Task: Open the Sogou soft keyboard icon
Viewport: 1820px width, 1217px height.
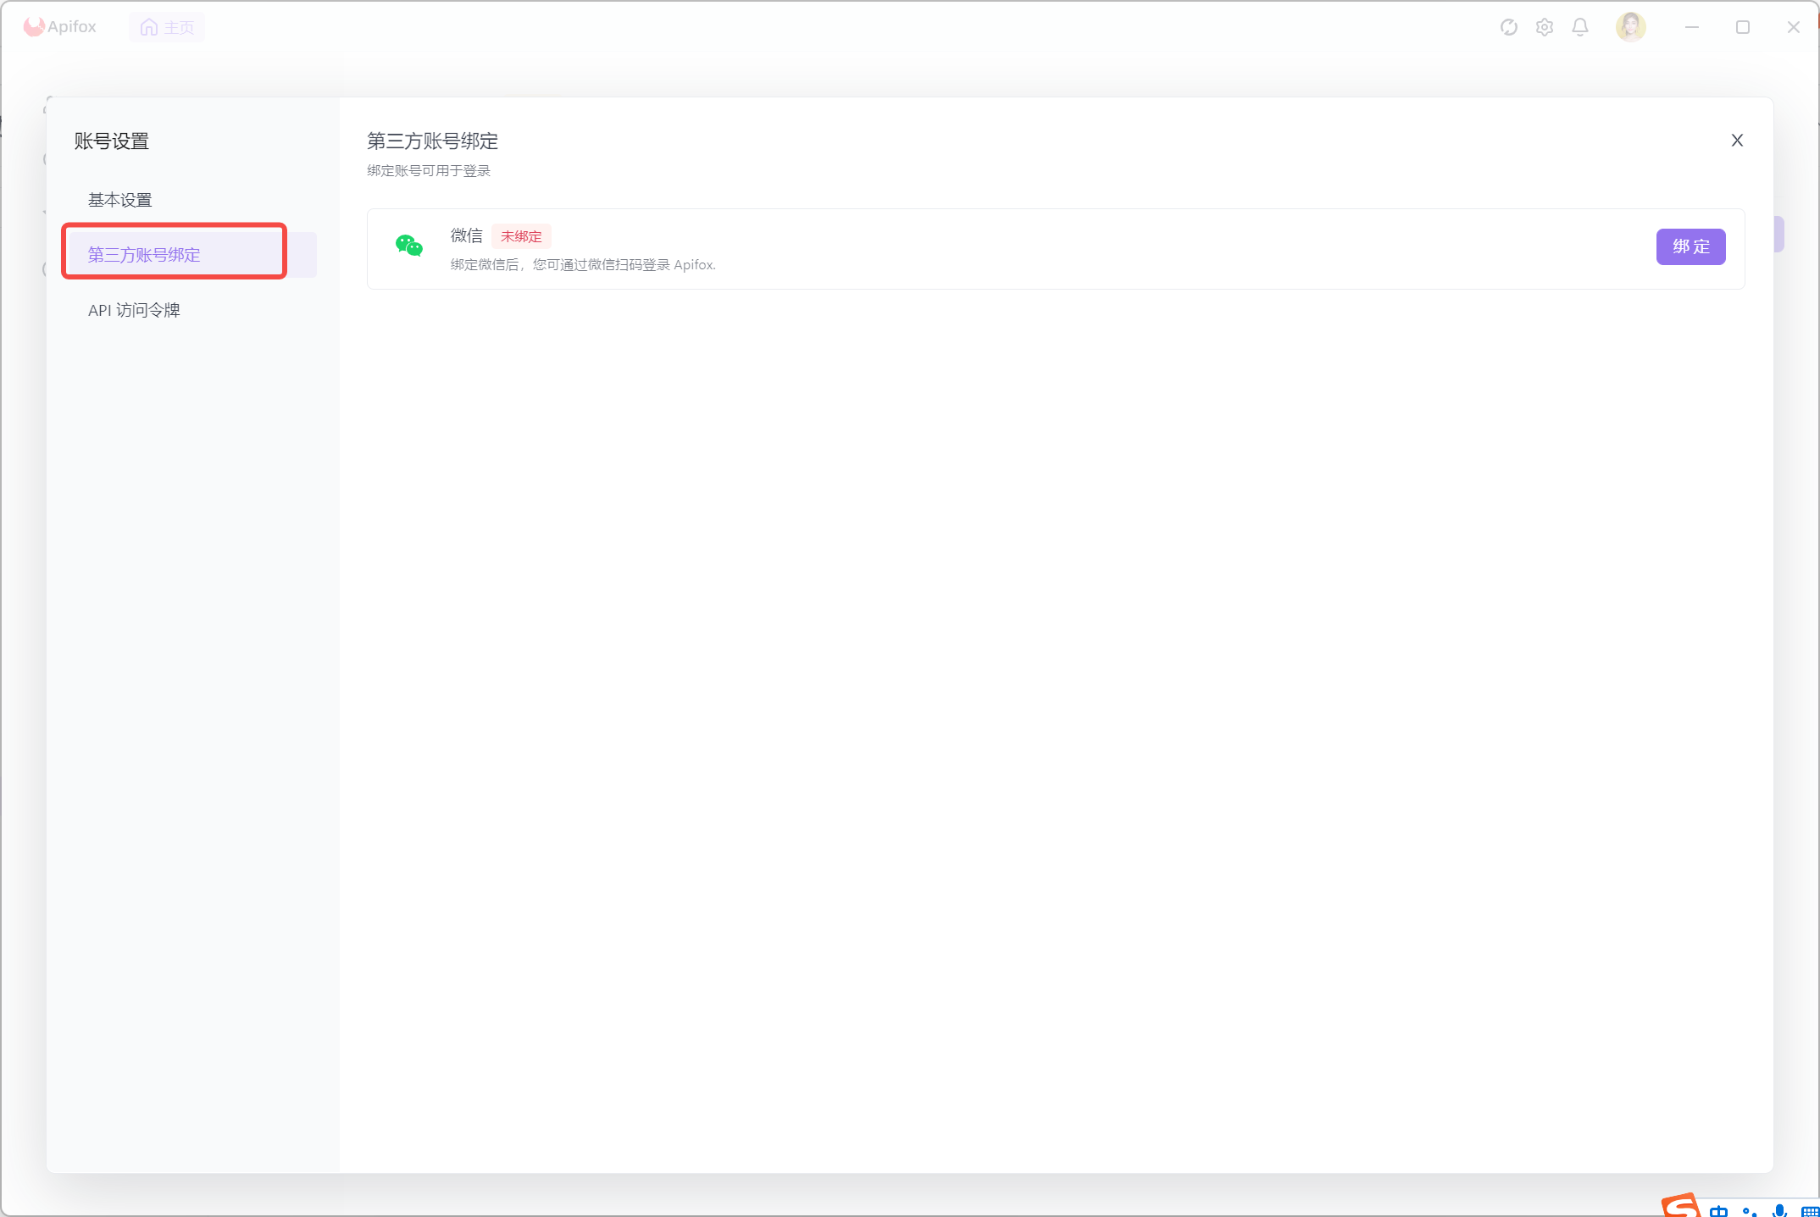Action: click(x=1809, y=1212)
